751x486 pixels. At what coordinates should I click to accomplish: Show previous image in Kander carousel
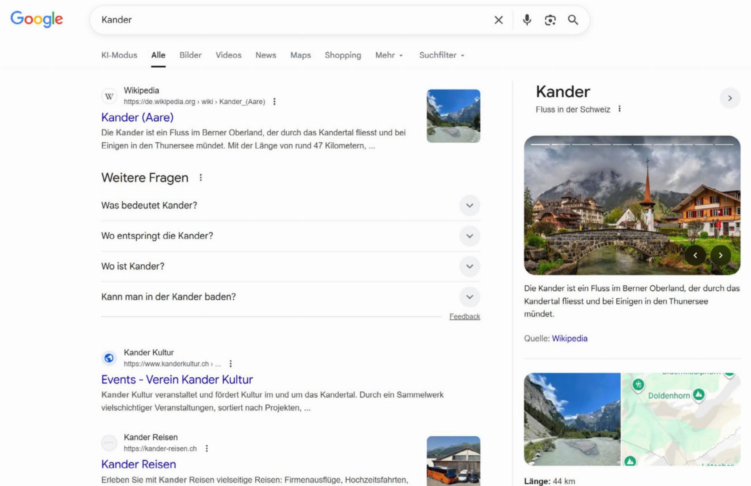[x=695, y=255]
